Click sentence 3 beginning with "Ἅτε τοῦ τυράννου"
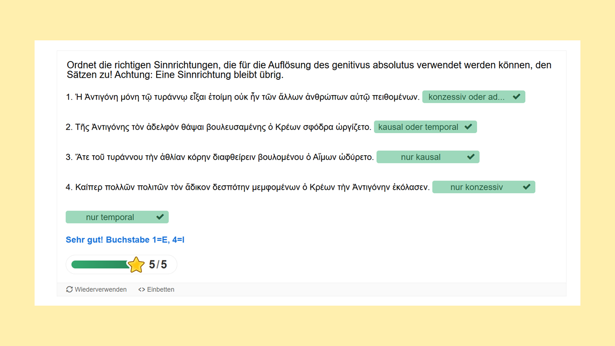Image resolution: width=615 pixels, height=346 pixels. pos(220,157)
